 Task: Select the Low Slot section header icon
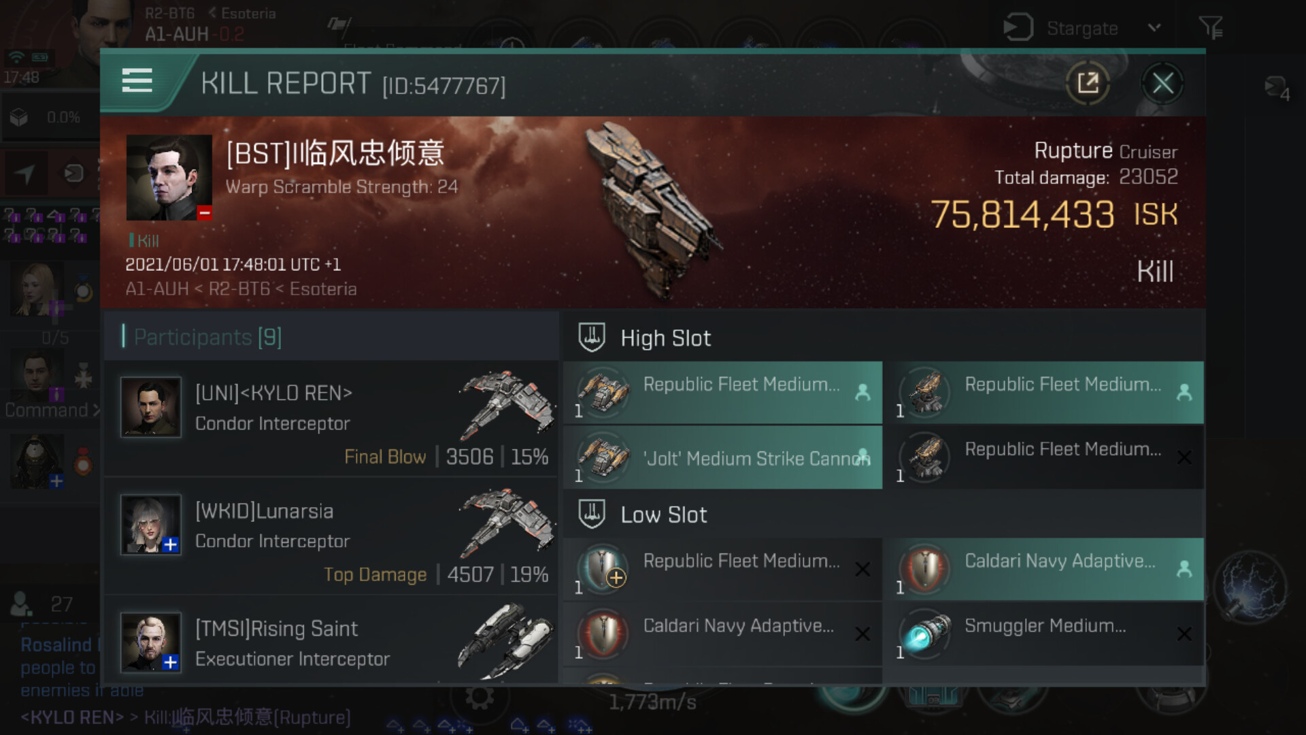tap(592, 514)
